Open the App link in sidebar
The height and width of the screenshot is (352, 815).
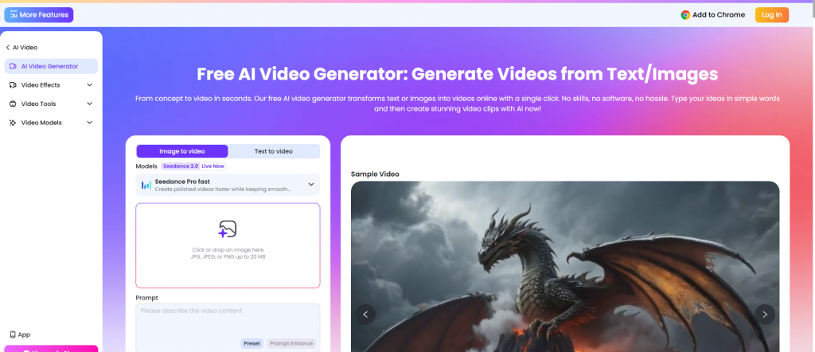[x=20, y=334]
